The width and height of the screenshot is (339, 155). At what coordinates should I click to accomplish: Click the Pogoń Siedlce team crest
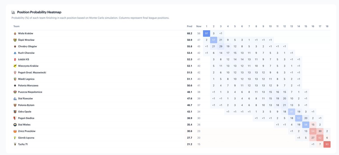click(x=15, y=118)
